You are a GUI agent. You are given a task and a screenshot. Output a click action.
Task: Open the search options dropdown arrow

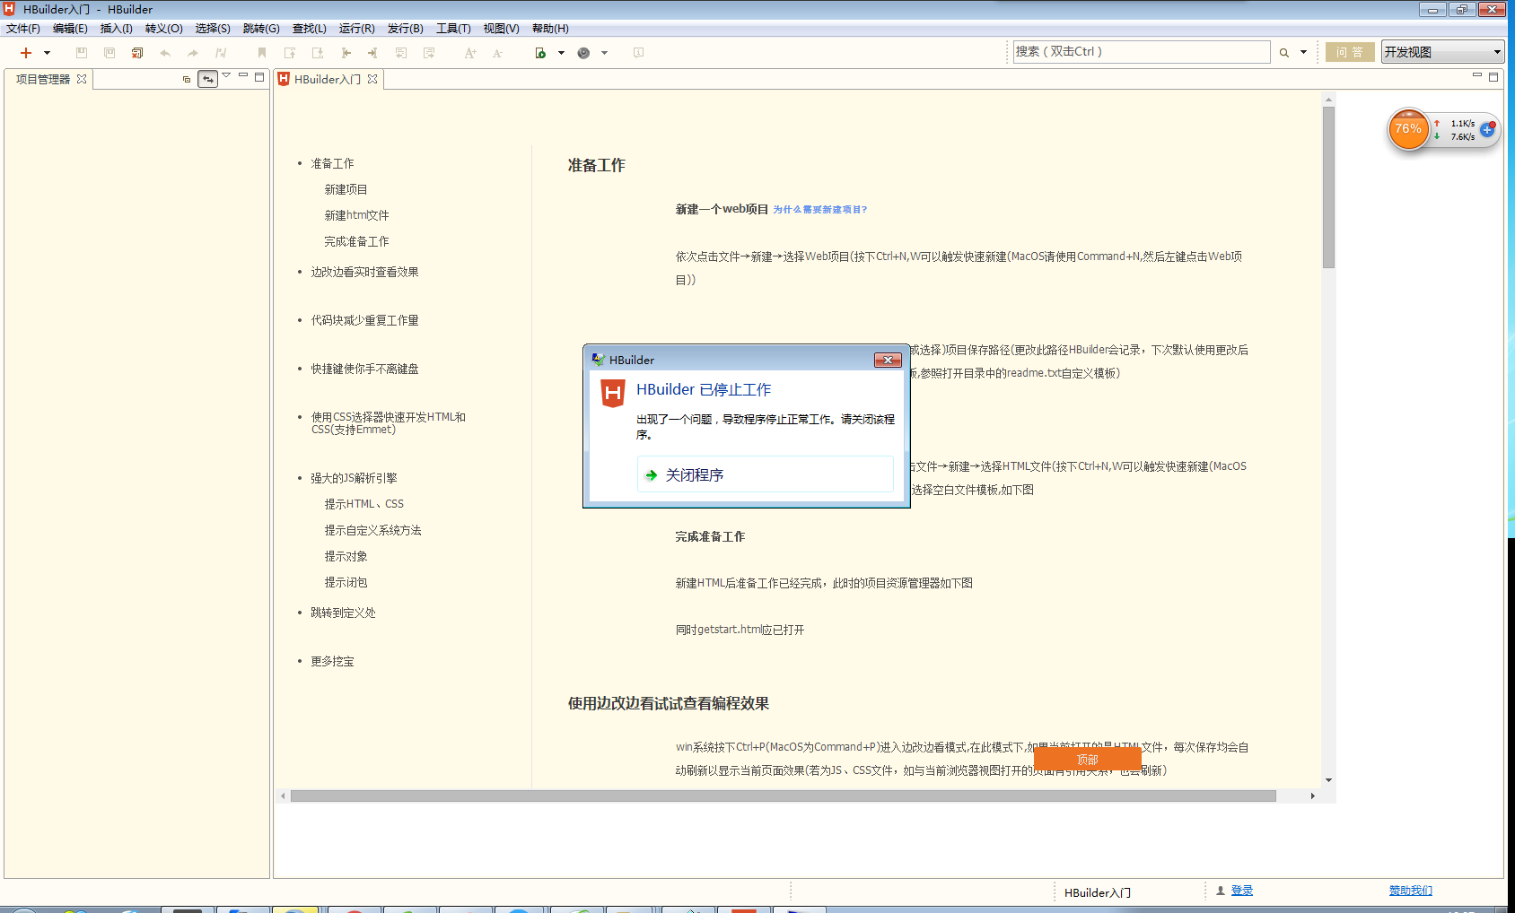(x=1304, y=53)
